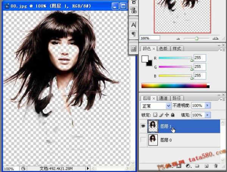This screenshot has width=227, height=172.
Task: Toggle the lock all padlock icon
Action: [173, 115]
